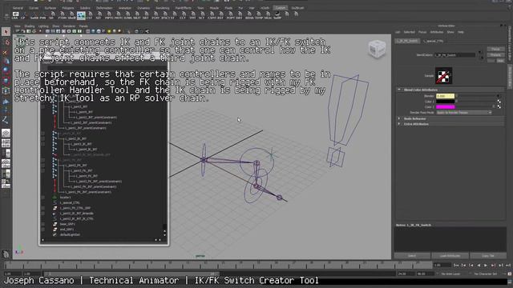Run the CP shelf script
Viewport: 513px width, 288px height.
(x=23, y=15)
